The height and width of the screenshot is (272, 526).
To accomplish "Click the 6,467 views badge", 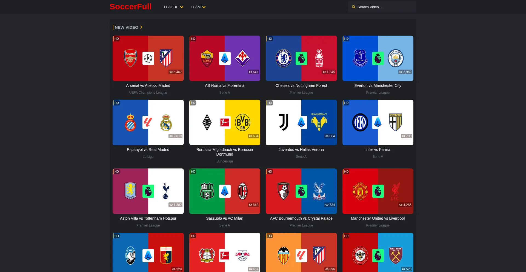I will pos(176,72).
